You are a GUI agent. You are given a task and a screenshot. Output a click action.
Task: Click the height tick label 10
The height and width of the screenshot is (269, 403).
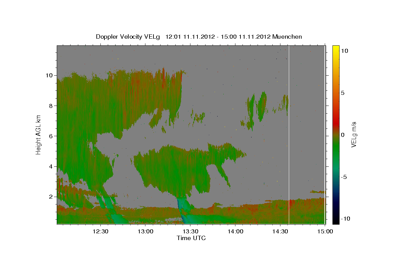coord(49,75)
